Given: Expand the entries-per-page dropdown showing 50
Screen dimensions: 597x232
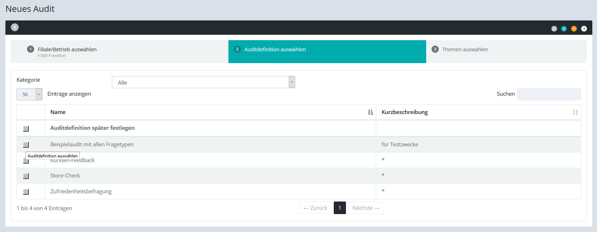Looking at the screenshot, I should click(29, 94).
